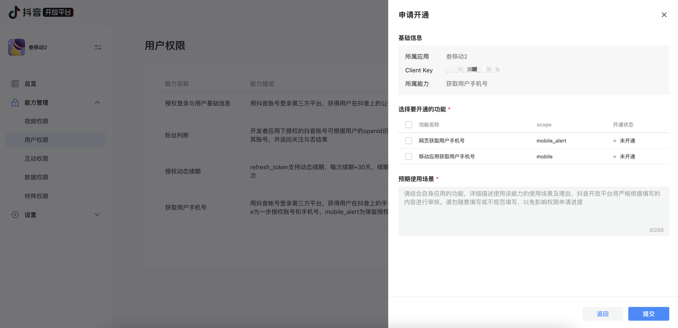Screen dimensions: 678x328
Task: Click the 预期使用场景 text area
Action: 533,211
